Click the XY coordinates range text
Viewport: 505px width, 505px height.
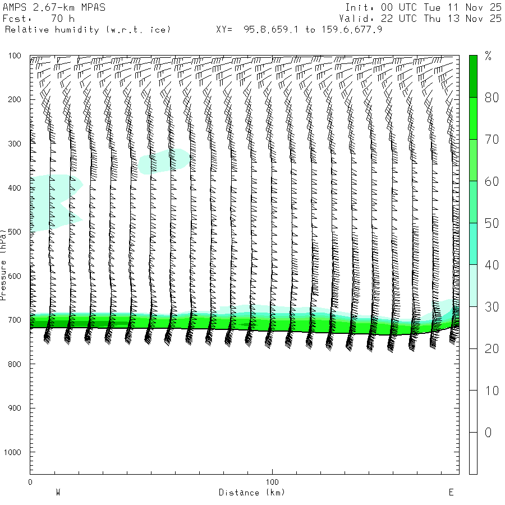[299, 29]
